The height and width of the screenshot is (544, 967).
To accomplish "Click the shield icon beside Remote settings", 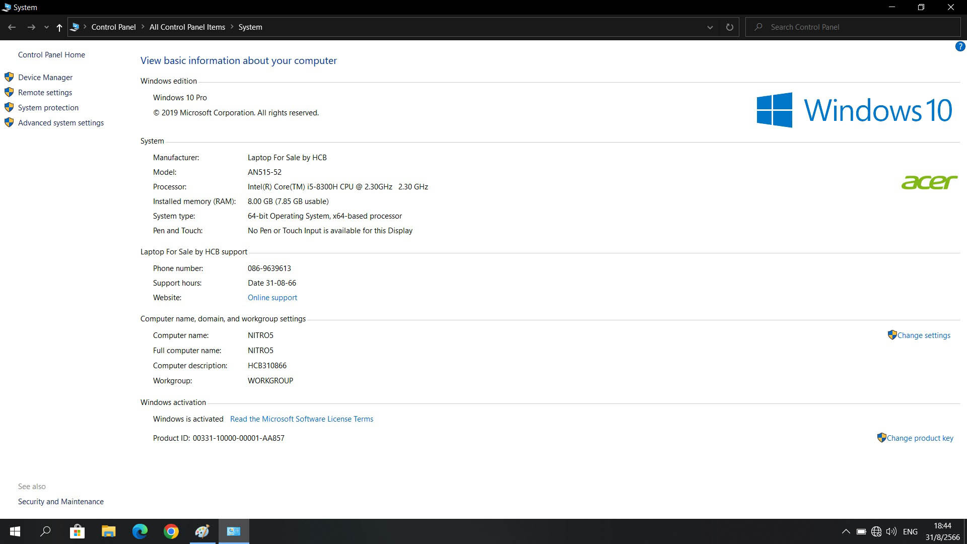I will 9,92.
